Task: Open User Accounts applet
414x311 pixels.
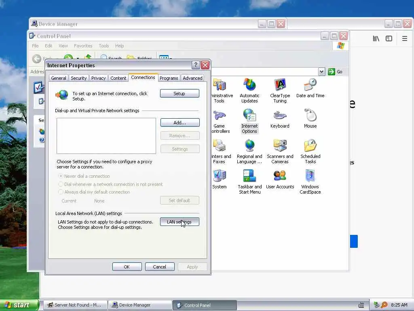Action: (280, 179)
